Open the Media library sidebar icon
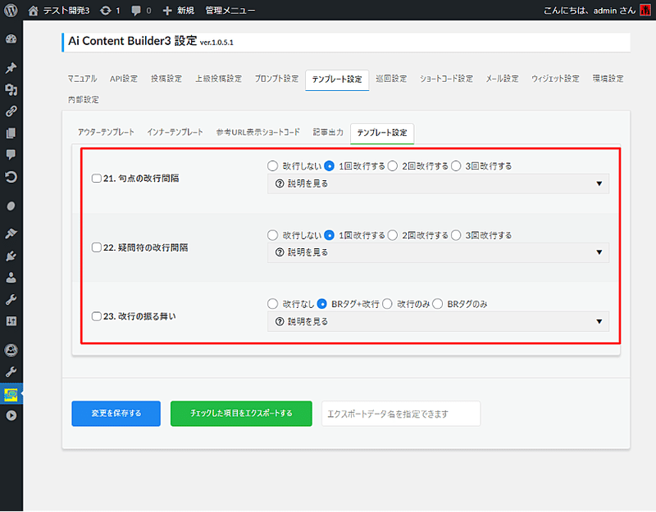The width and height of the screenshot is (656, 512). 11,89
